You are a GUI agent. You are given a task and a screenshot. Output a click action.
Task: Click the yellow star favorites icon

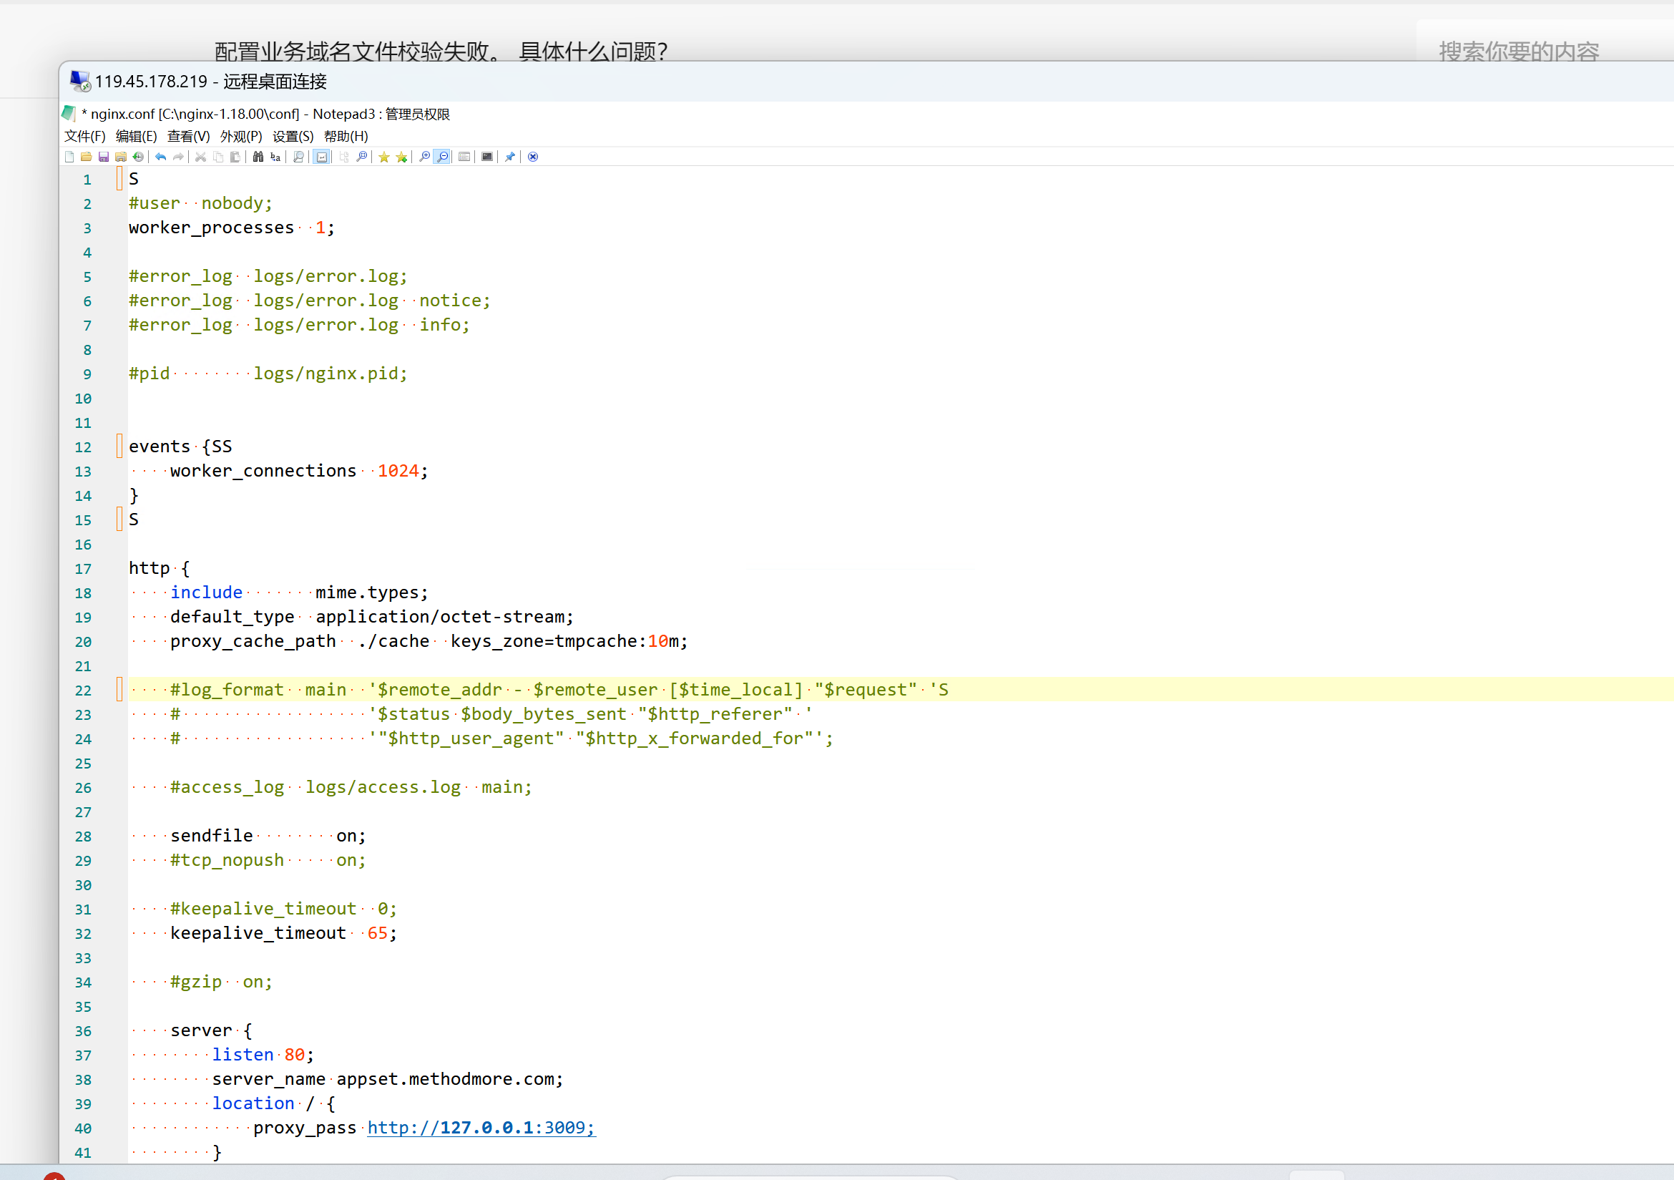[384, 157]
